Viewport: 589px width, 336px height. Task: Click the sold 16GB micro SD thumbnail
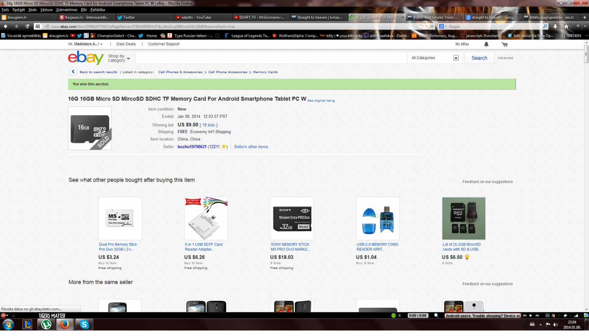point(90,128)
